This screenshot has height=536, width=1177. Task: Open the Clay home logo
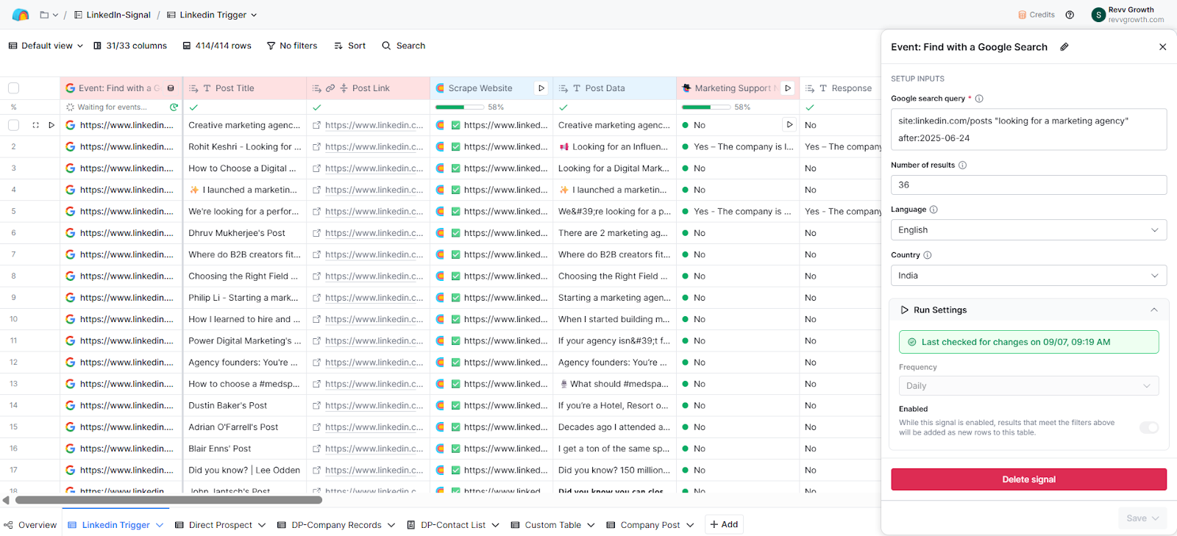click(21, 15)
